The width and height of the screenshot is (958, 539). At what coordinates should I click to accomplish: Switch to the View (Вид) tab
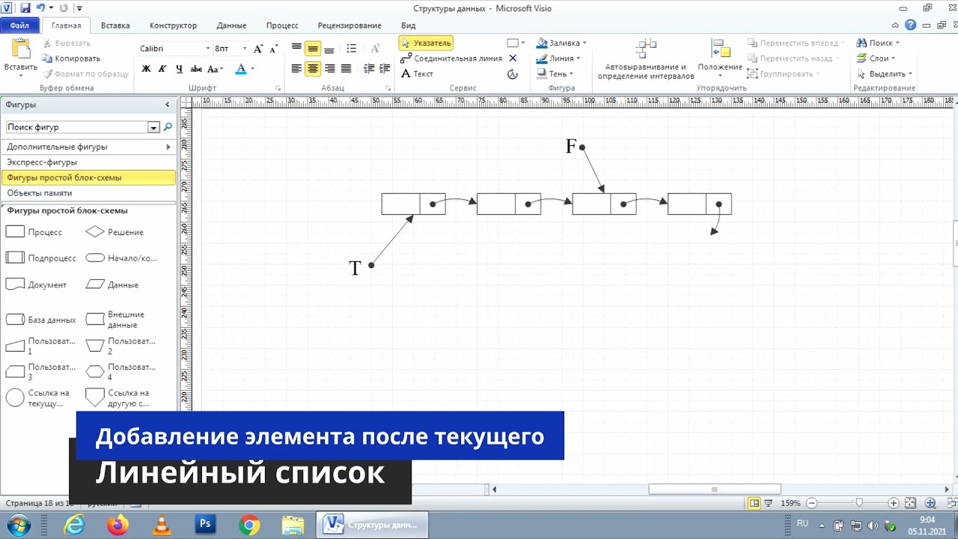click(x=408, y=25)
